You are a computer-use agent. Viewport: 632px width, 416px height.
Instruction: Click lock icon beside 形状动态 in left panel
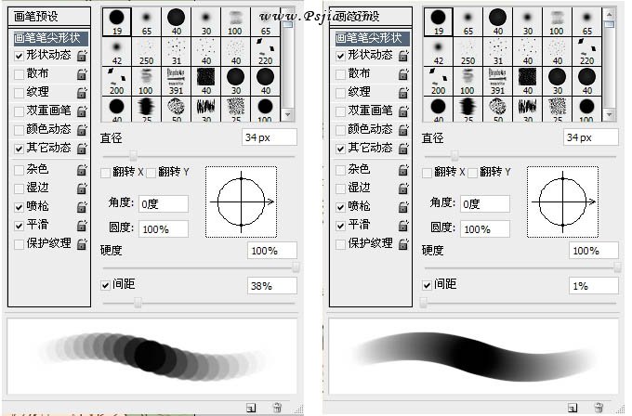[82, 56]
